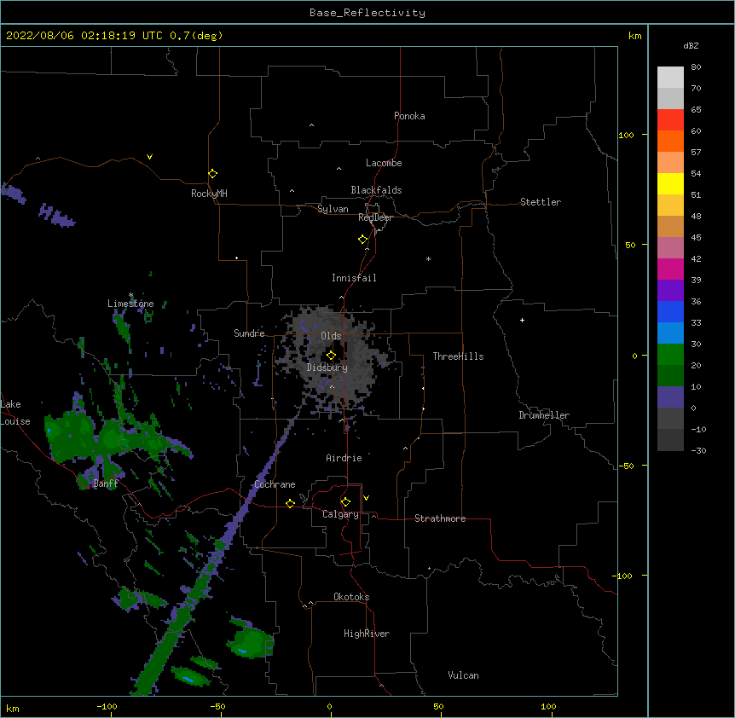Click the dBZ legend heading
The image size is (735, 718).
(x=691, y=45)
